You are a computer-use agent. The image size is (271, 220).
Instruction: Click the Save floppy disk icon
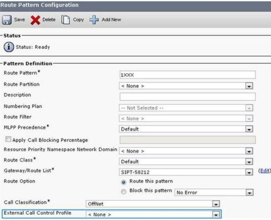(8, 20)
